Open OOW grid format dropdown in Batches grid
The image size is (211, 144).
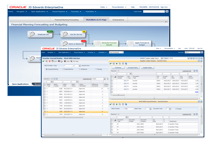tap(104, 79)
